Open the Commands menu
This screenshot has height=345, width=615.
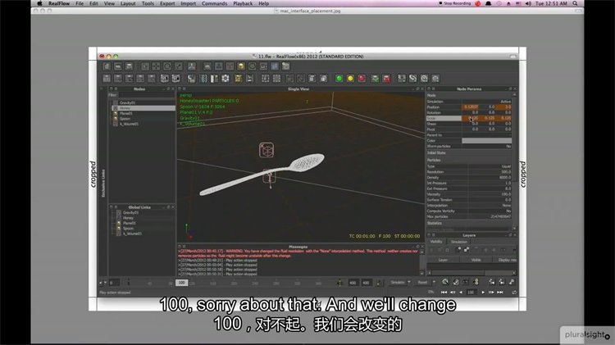point(215,3)
